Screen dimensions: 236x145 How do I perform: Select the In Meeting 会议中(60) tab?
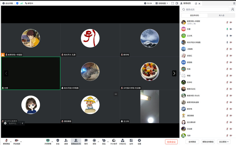(x=194, y=15)
